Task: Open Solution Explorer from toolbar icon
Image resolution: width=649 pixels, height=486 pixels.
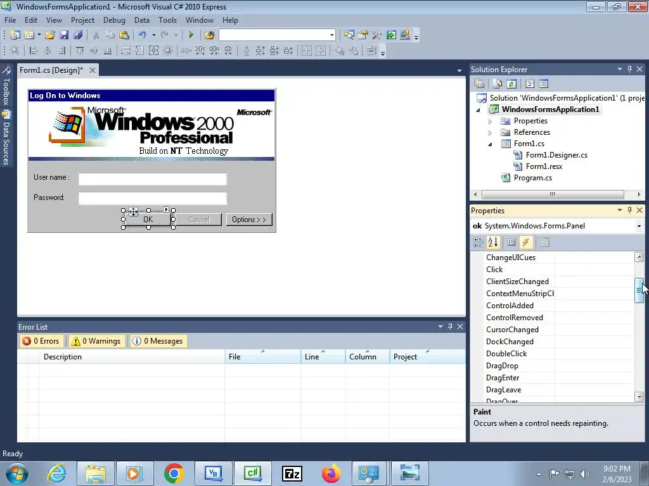Action: [349, 35]
